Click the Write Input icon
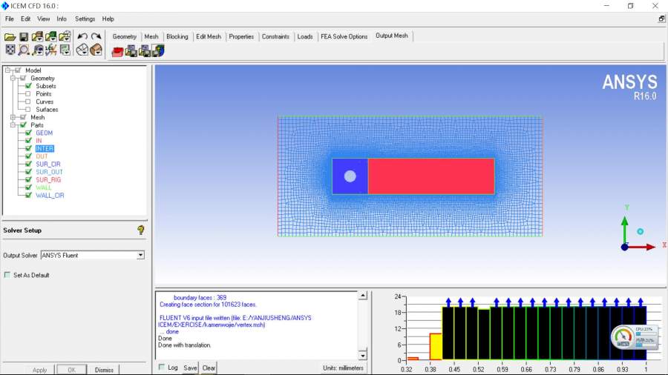The height and width of the screenshot is (375, 668). 159,51
